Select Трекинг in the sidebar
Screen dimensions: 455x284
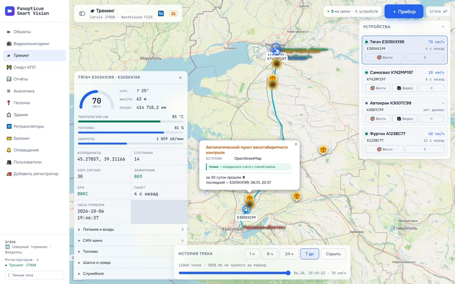pos(35,56)
